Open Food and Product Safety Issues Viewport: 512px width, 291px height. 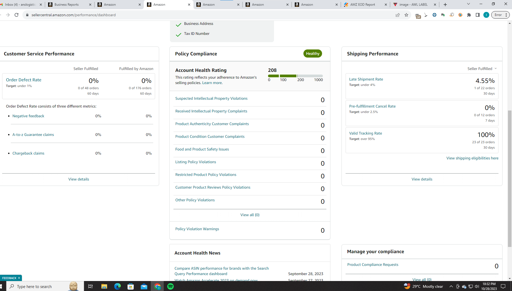pos(202,149)
